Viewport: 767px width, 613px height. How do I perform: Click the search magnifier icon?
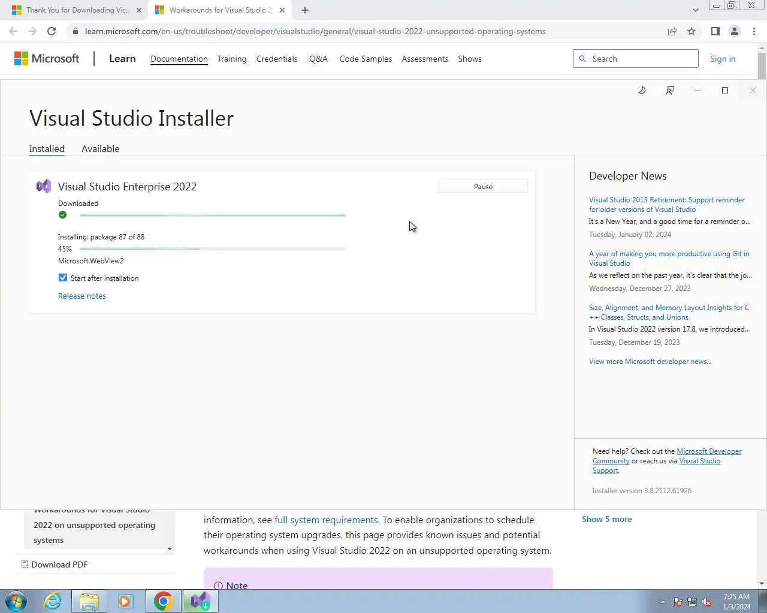[582, 59]
